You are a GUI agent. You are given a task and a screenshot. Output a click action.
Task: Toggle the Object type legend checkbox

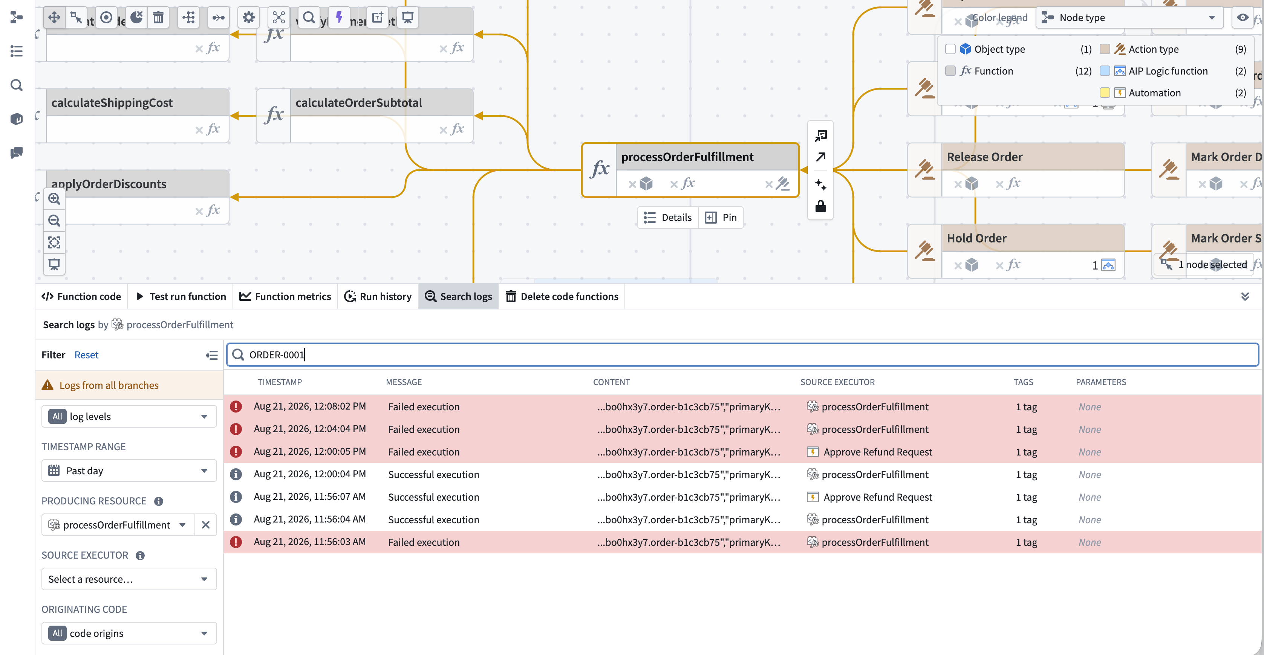click(x=950, y=49)
